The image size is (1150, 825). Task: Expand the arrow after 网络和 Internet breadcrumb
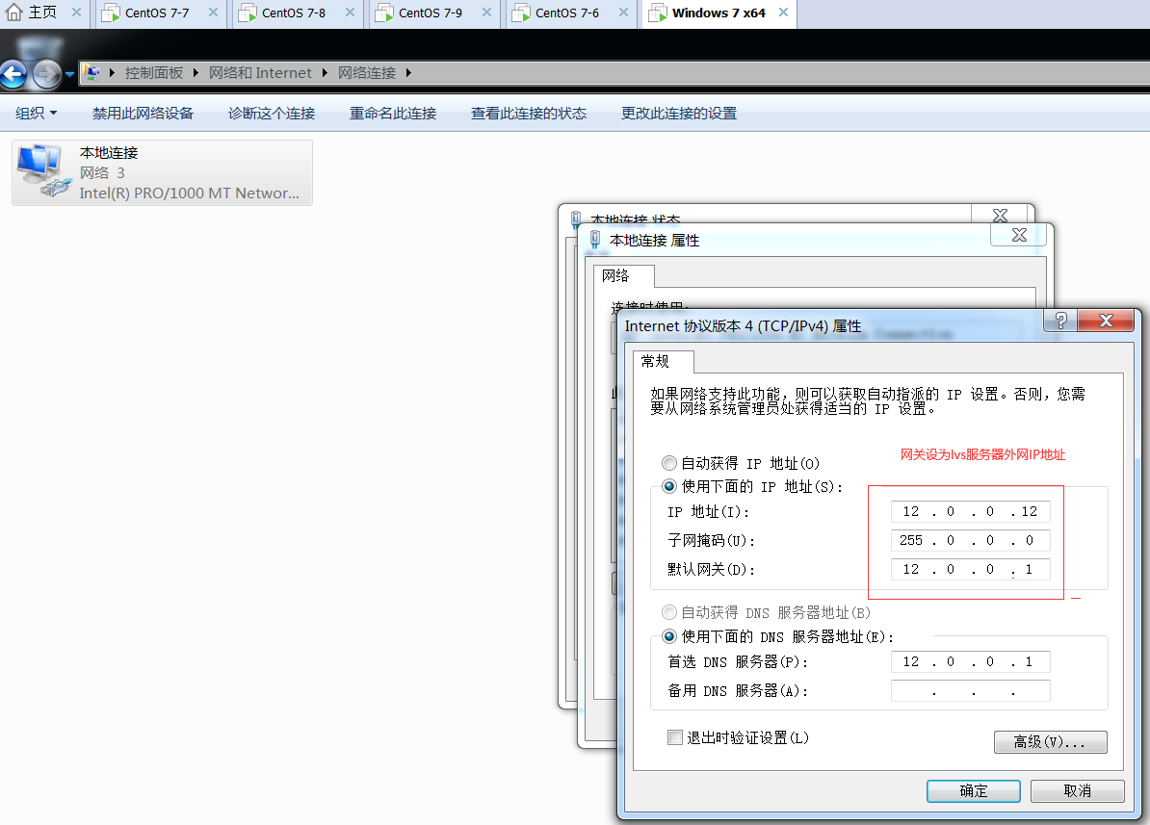click(x=325, y=72)
